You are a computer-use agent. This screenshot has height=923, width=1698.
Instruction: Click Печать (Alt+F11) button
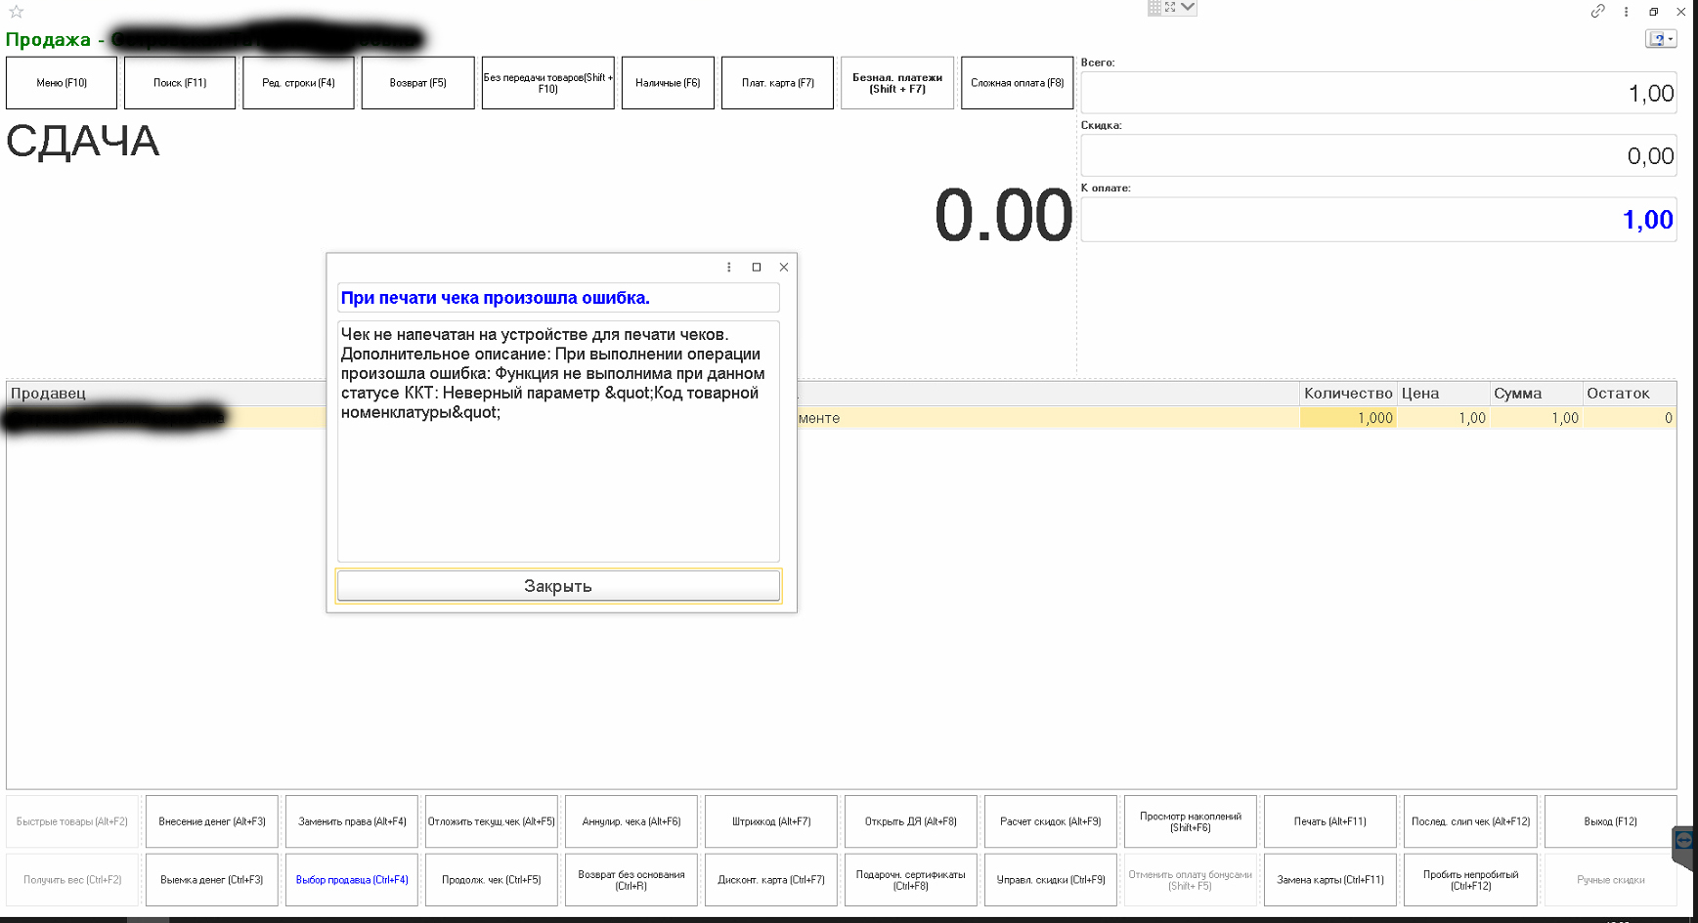click(x=1330, y=821)
